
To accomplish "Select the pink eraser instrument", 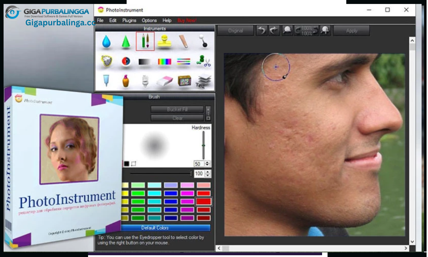I will pyautogui.click(x=164, y=81).
